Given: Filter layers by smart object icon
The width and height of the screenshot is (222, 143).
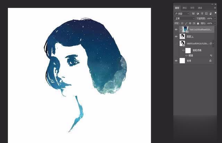Looking at the screenshot, I should (211, 14).
